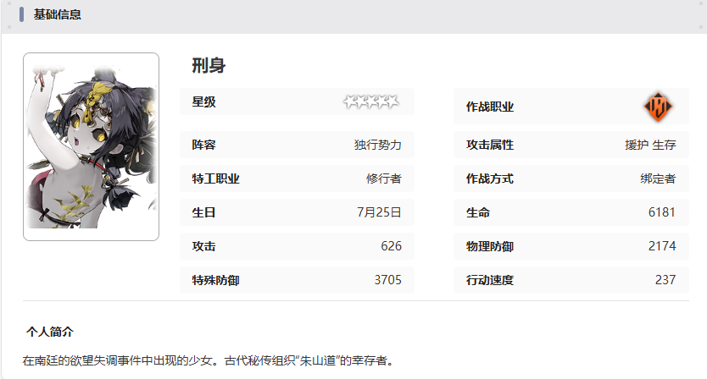Viewport: 707px width, 379px height.
Task: Select the HP value 6181
Action: pyautogui.click(x=661, y=212)
